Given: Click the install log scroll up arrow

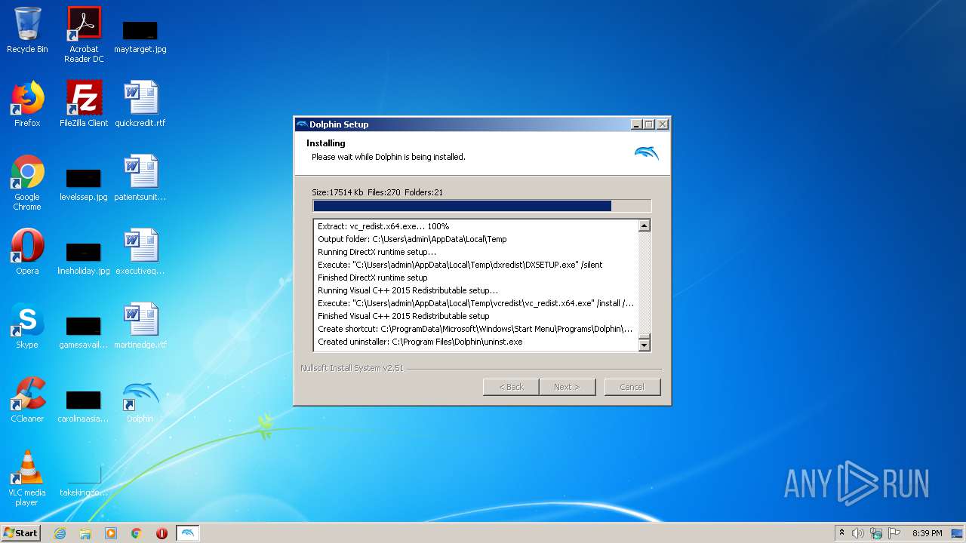Looking at the screenshot, I should 644,225.
